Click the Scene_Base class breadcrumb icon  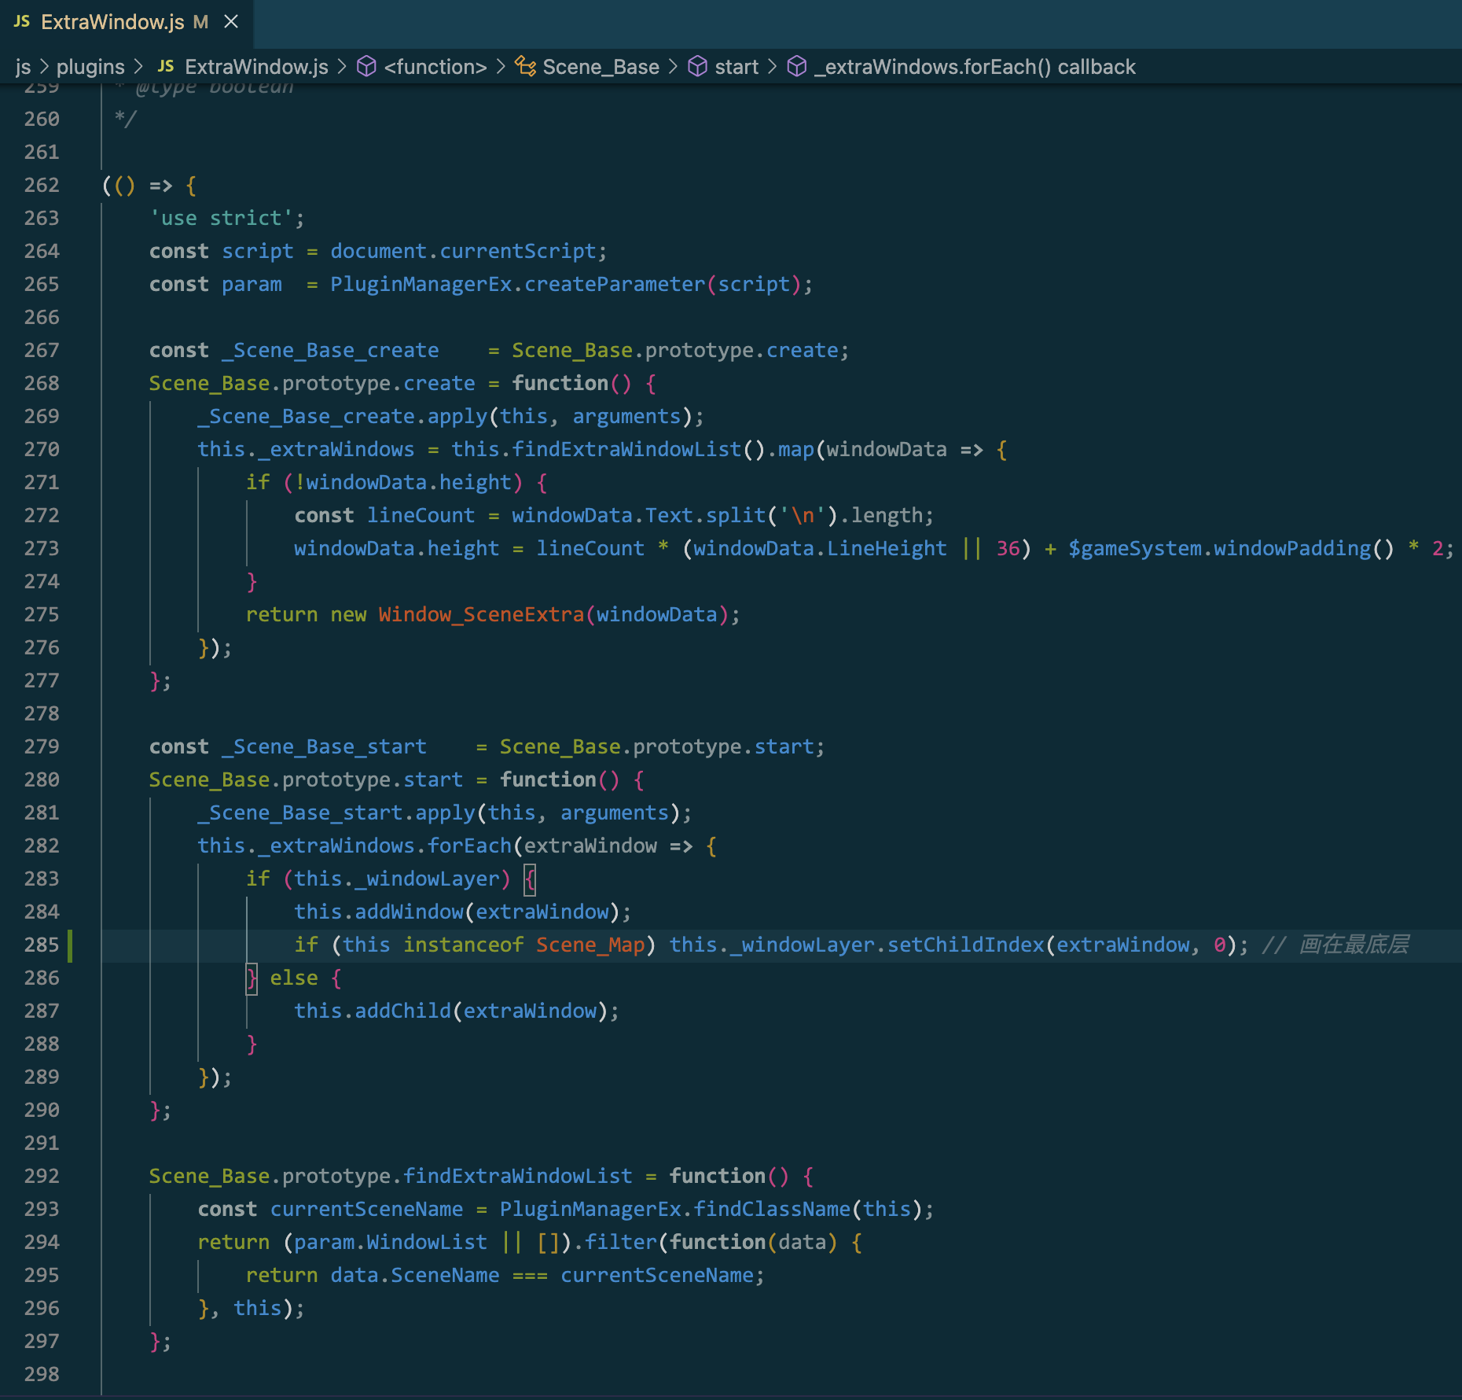click(x=526, y=67)
